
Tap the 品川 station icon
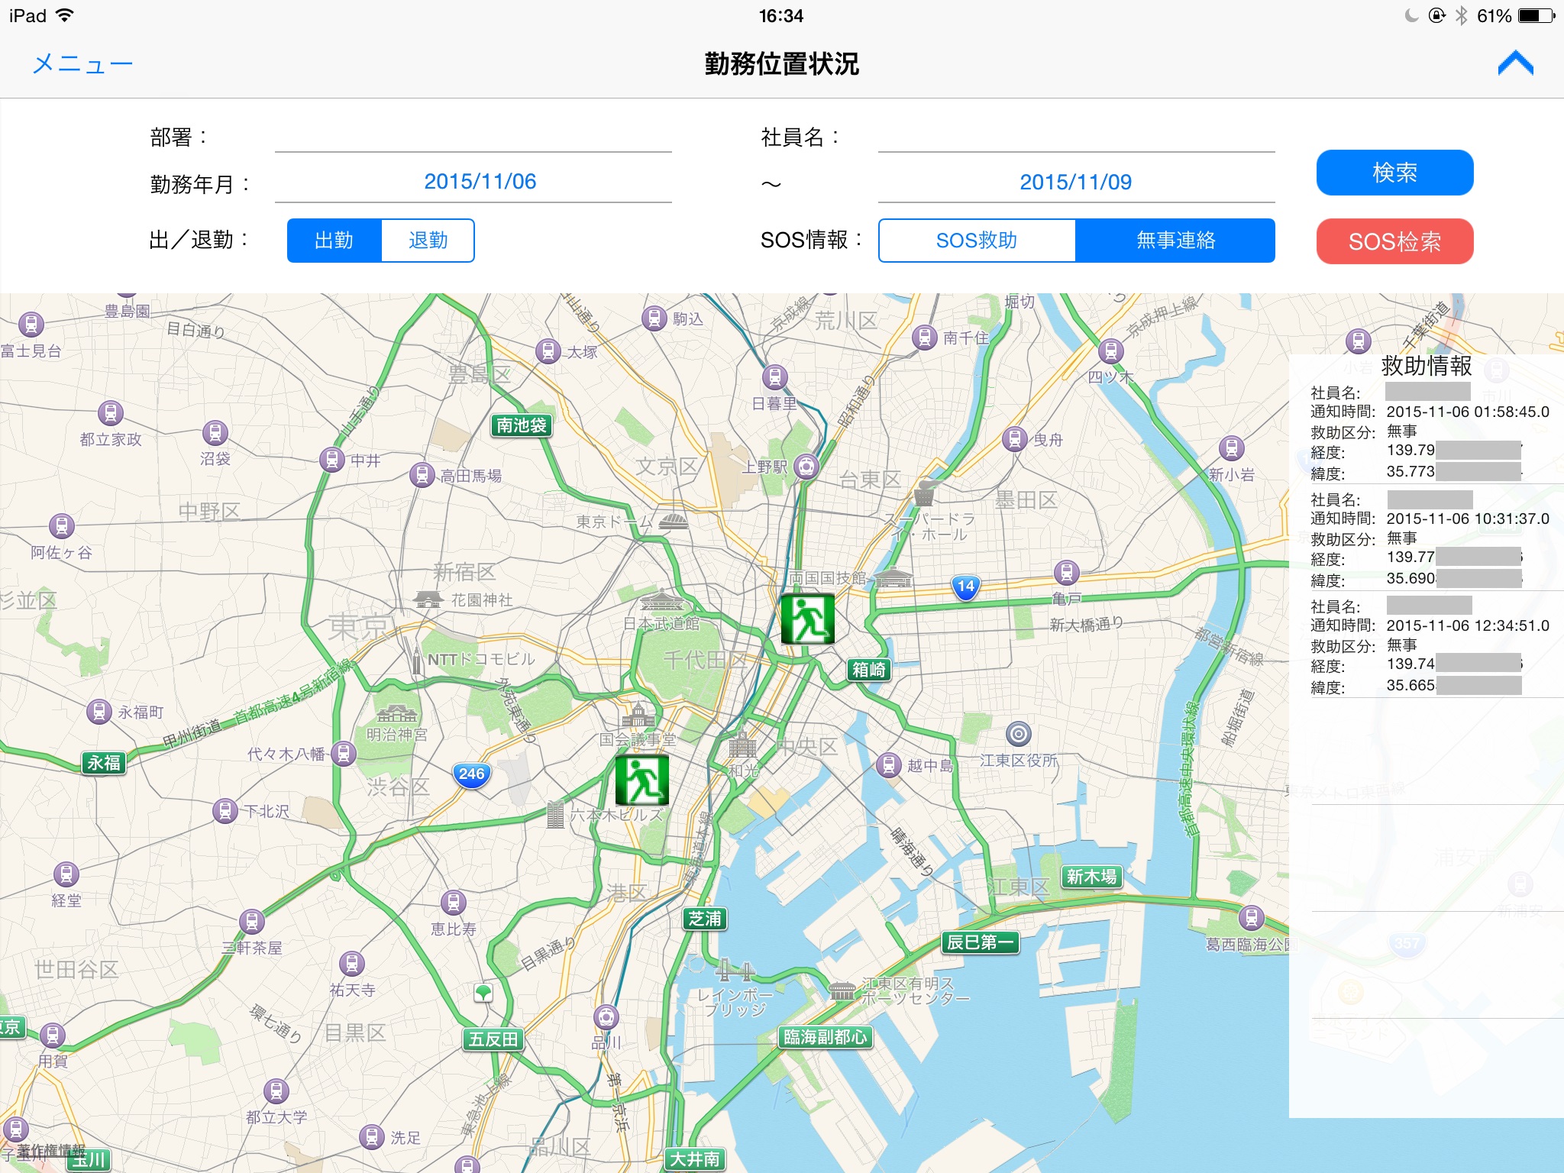[606, 1017]
